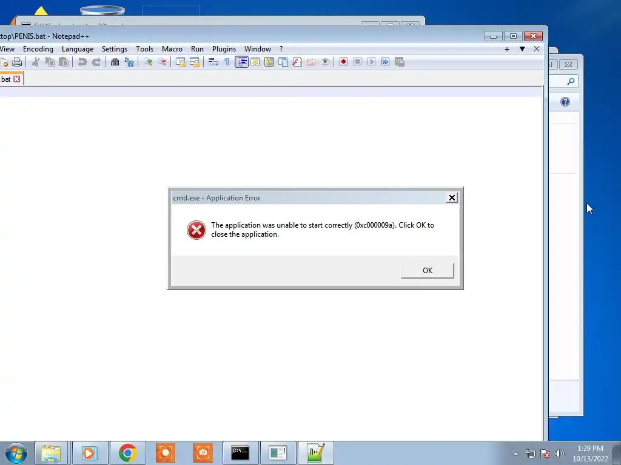Open the Macro menu
Viewport: 621px width, 465px height.
click(x=172, y=49)
